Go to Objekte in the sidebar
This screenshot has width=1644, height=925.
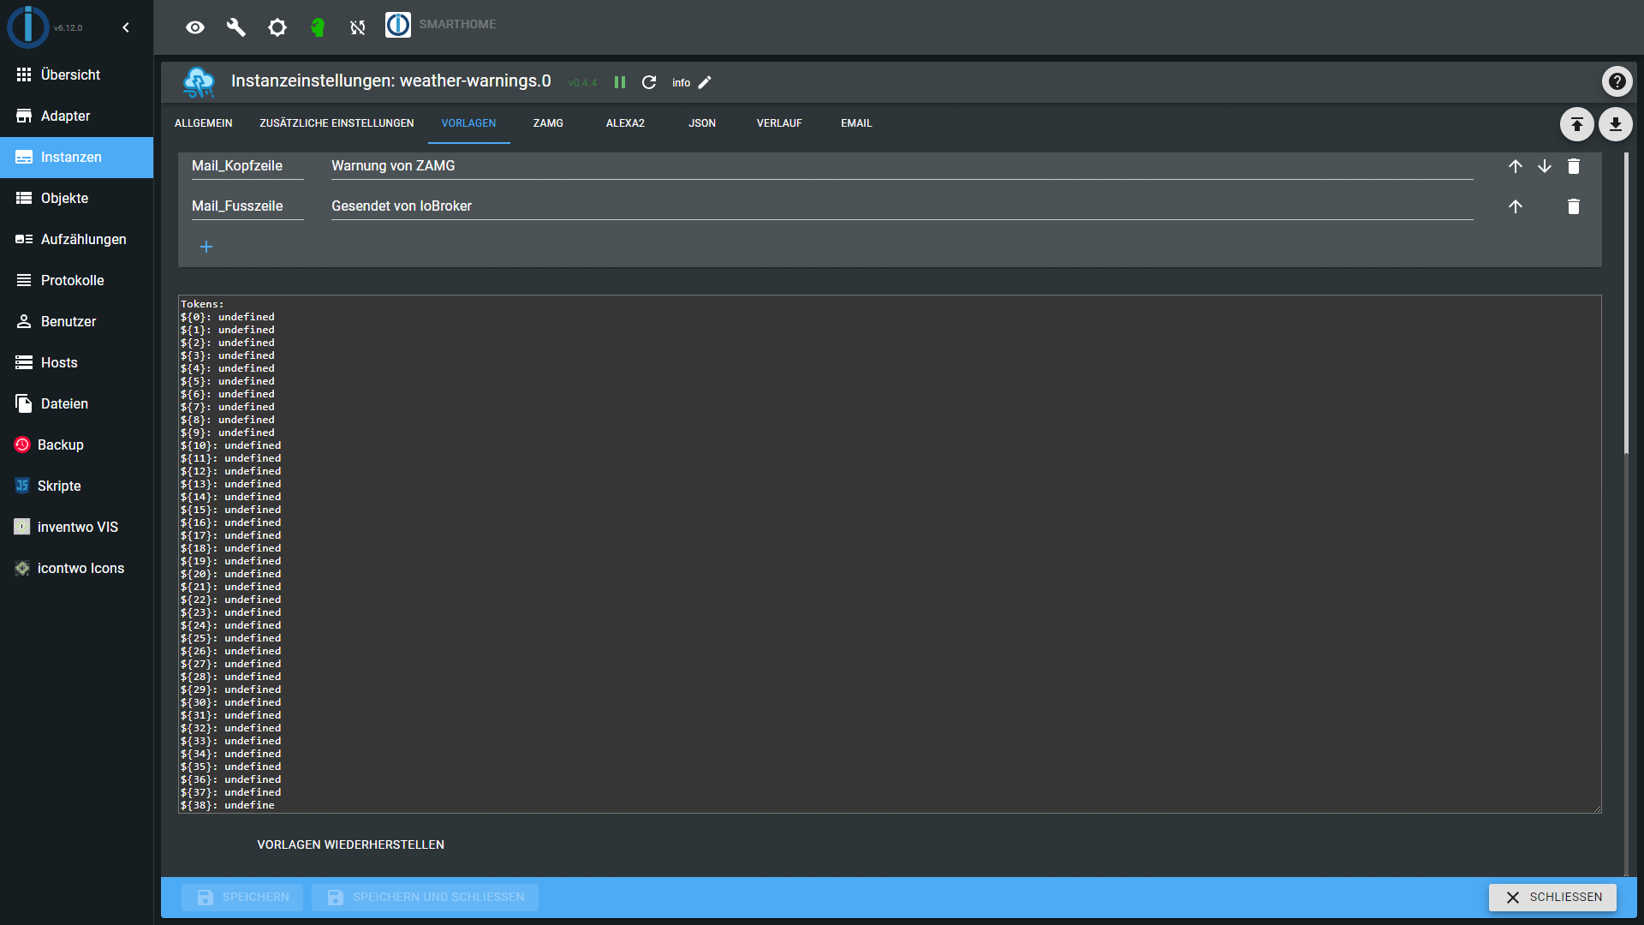(76, 199)
